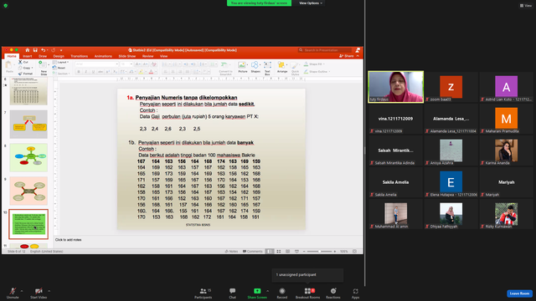Open the Zoom Chat panel
This screenshot has width=536, height=301.
point(233,293)
